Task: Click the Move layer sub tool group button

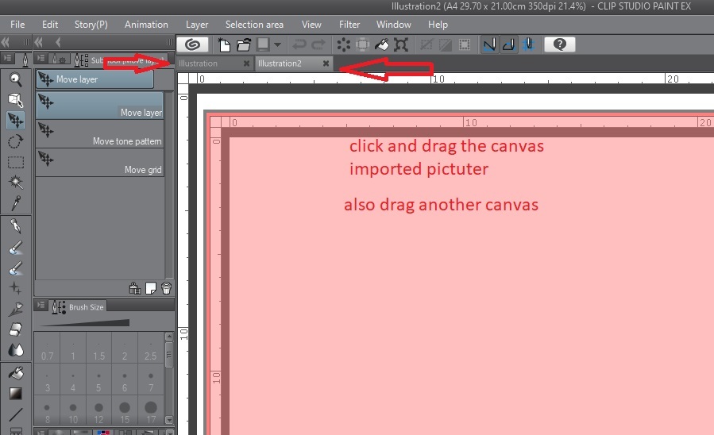Action: [95, 79]
